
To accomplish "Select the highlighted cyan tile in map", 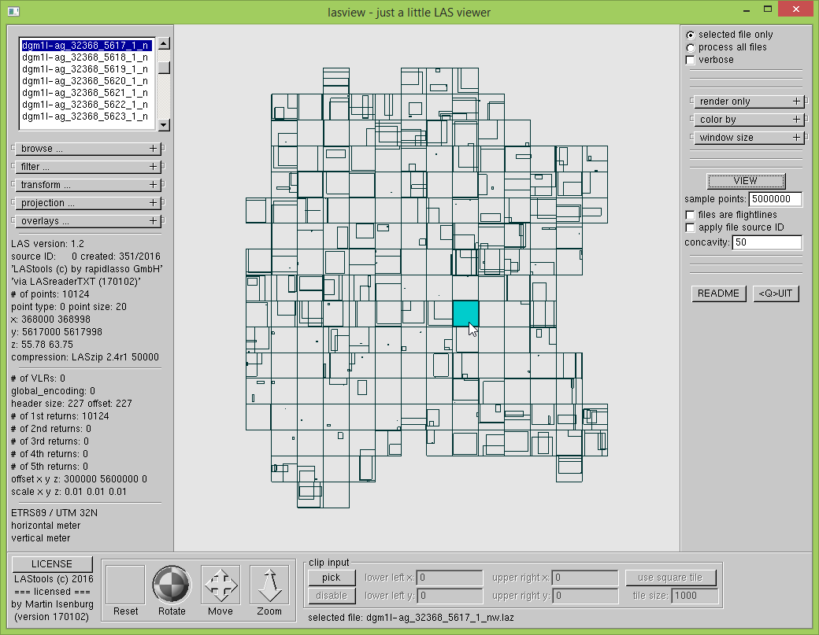I will [465, 312].
